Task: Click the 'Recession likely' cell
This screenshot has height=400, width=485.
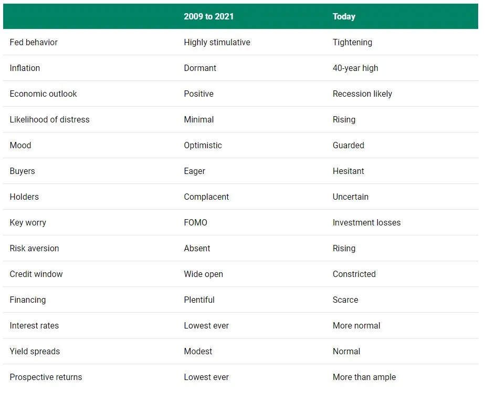Action: click(x=362, y=94)
